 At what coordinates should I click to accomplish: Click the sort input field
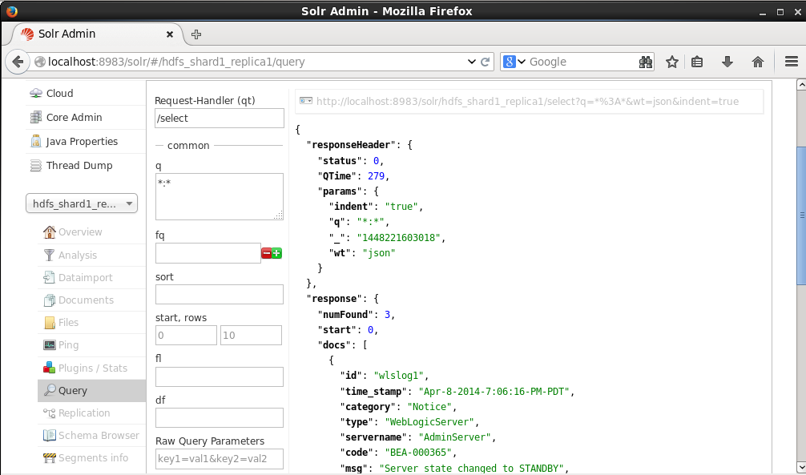point(220,295)
